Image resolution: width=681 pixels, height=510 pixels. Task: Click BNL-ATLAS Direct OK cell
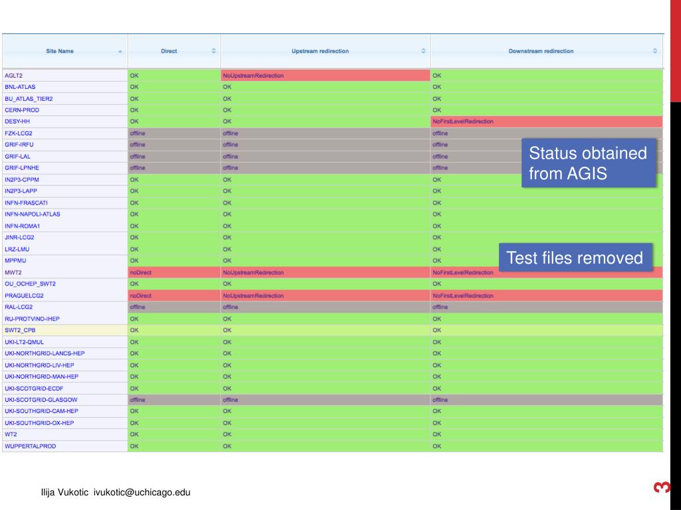tap(174, 87)
